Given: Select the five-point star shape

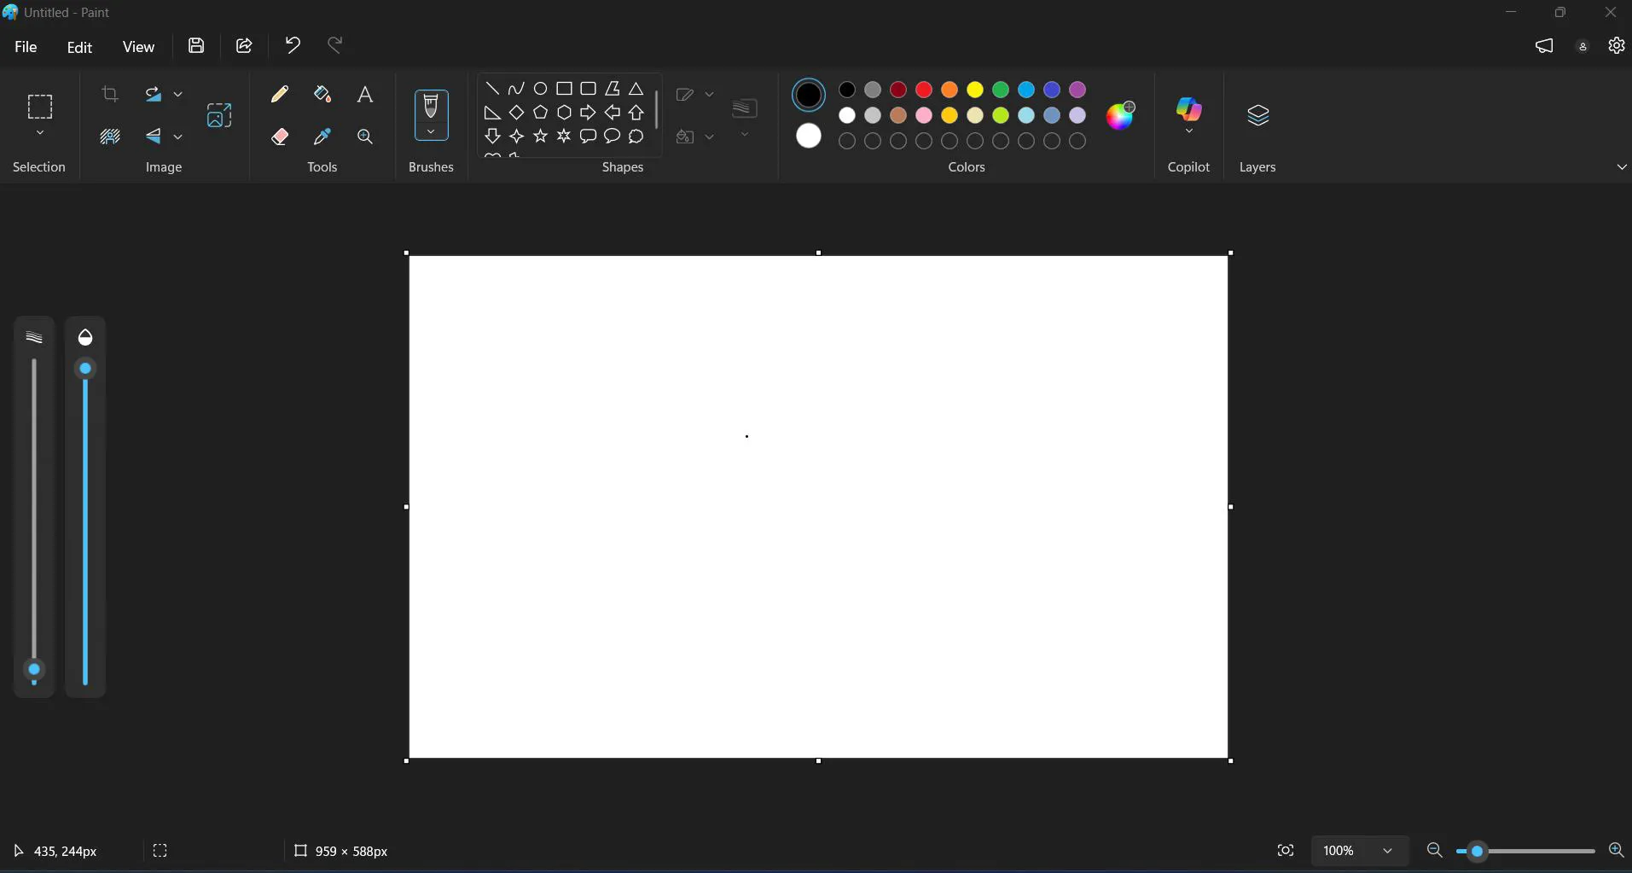Looking at the screenshot, I should (x=541, y=136).
